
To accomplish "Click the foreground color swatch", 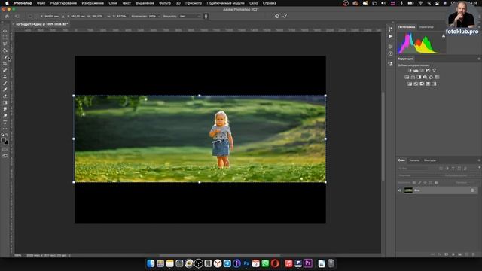I will point(3,140).
